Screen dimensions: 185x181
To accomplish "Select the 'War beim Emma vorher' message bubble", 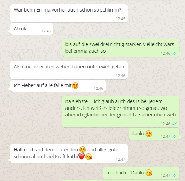I will click(69, 13).
